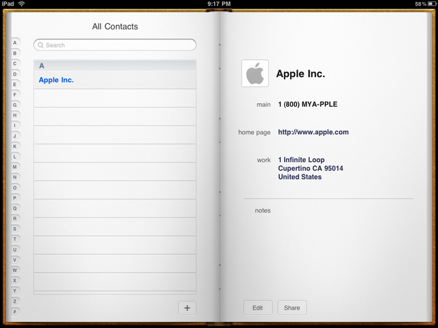Open http://www.apple.com home page link
The image size is (438, 328).
313,132
